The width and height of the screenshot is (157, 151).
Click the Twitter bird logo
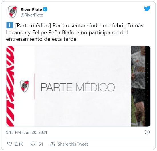(x=147, y=9)
